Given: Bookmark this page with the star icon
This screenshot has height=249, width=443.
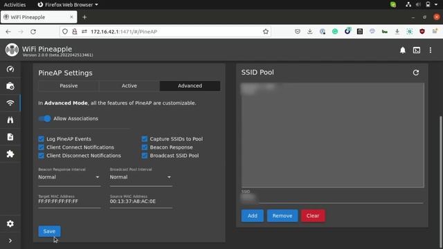Looking at the screenshot, I should [x=266, y=32].
